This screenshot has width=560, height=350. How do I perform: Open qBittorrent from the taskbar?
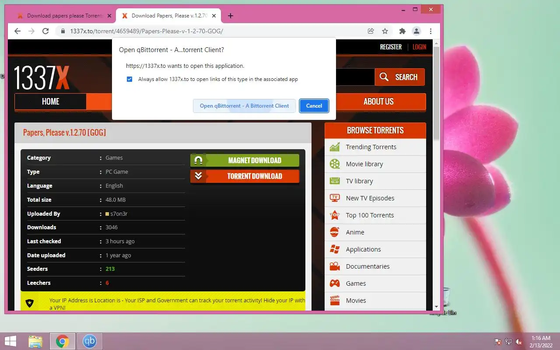(89, 341)
